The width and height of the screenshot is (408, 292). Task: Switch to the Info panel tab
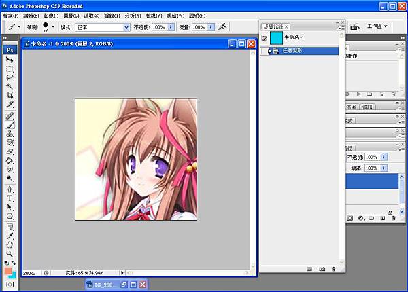[x=367, y=107]
